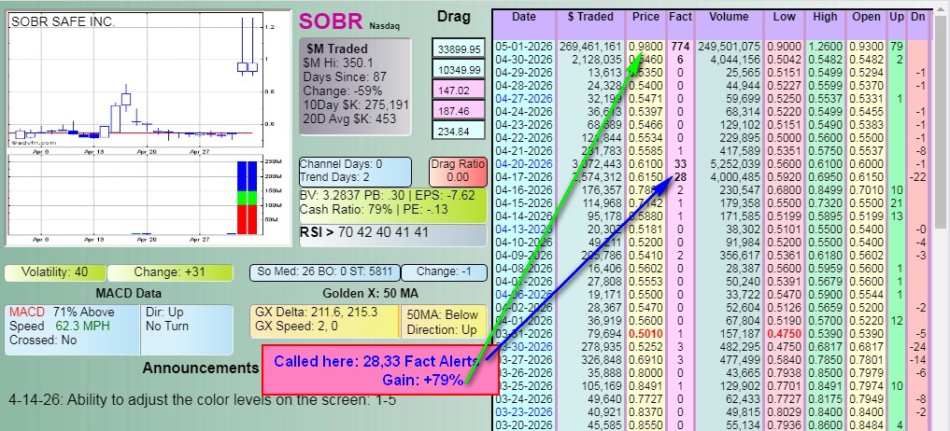Select date 04-27-2026 link in the table

[x=523, y=98]
